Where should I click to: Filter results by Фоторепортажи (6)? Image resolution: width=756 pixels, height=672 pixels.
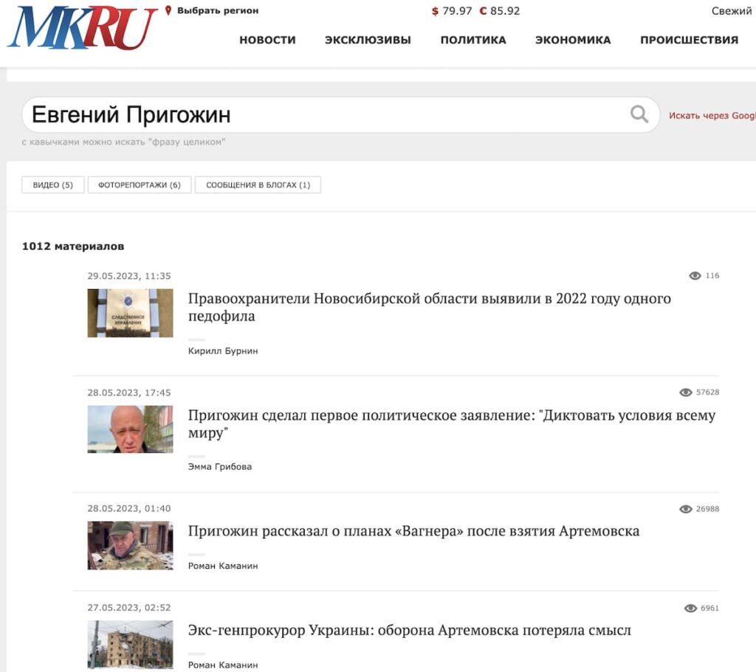[x=140, y=185]
